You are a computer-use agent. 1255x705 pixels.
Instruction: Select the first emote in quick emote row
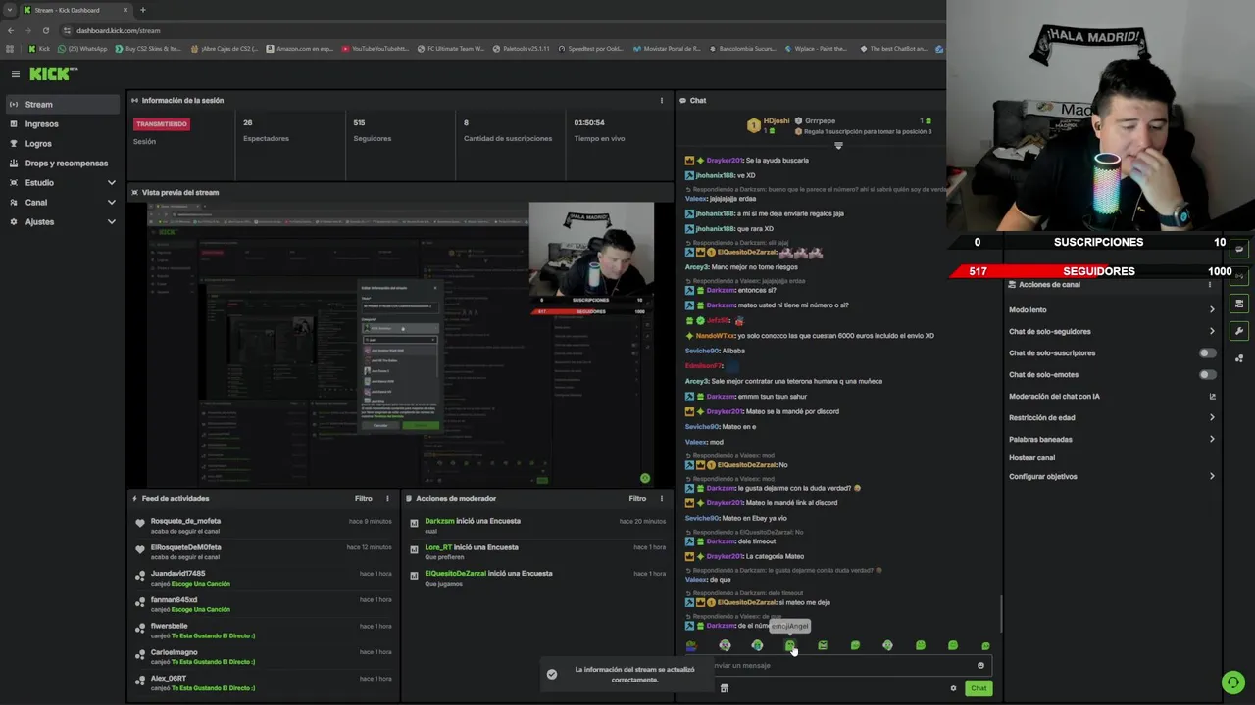pos(691,646)
